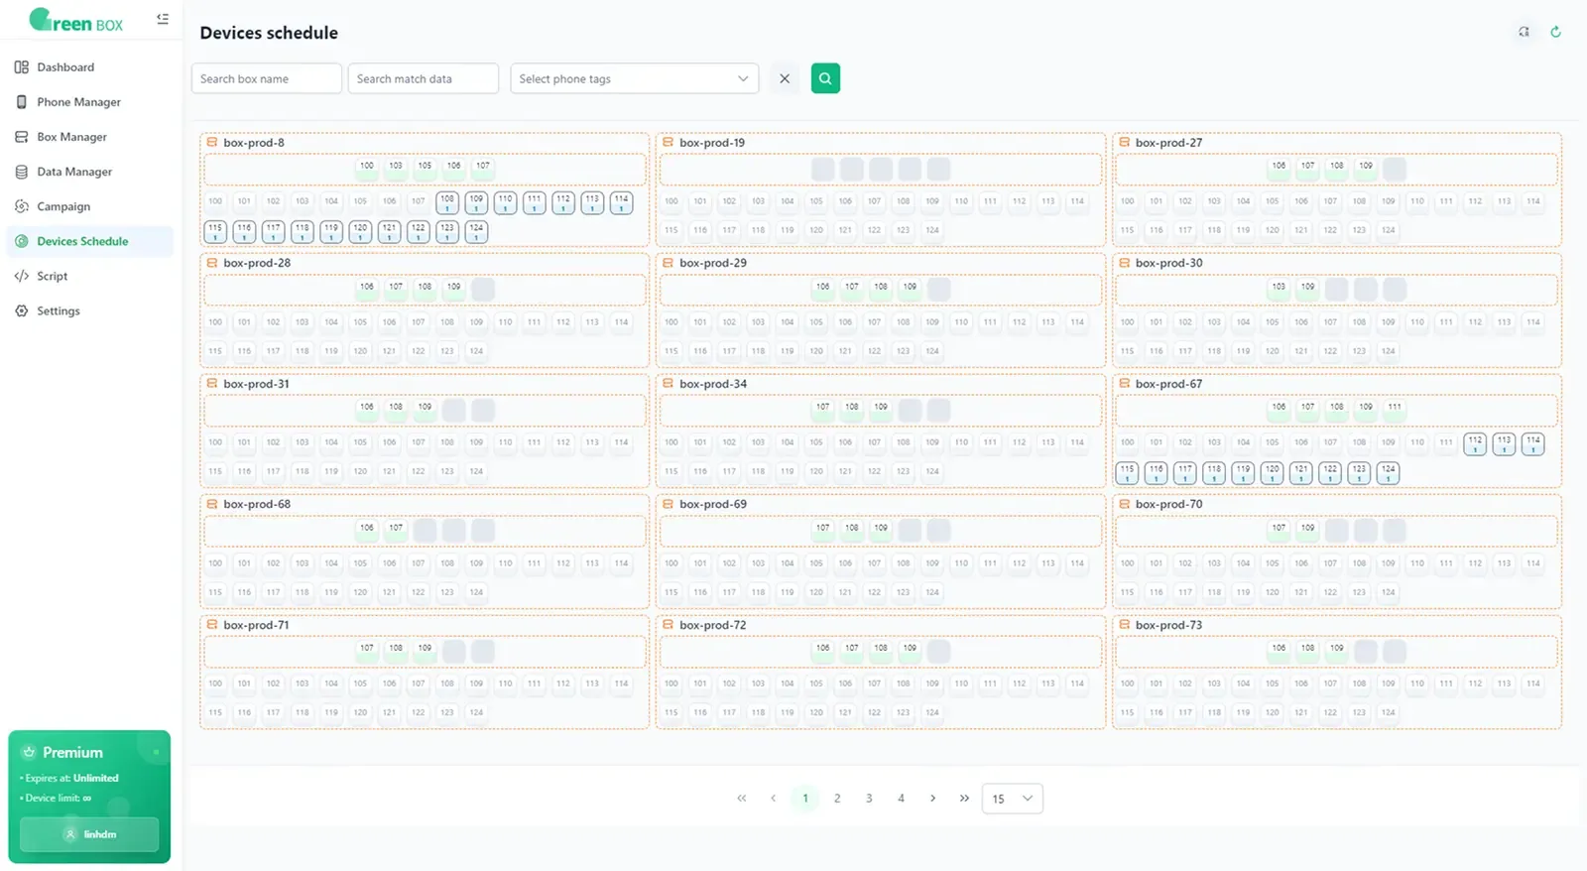The image size is (1587, 871).
Task: Select Devices Schedule menu item
Action: click(90, 241)
